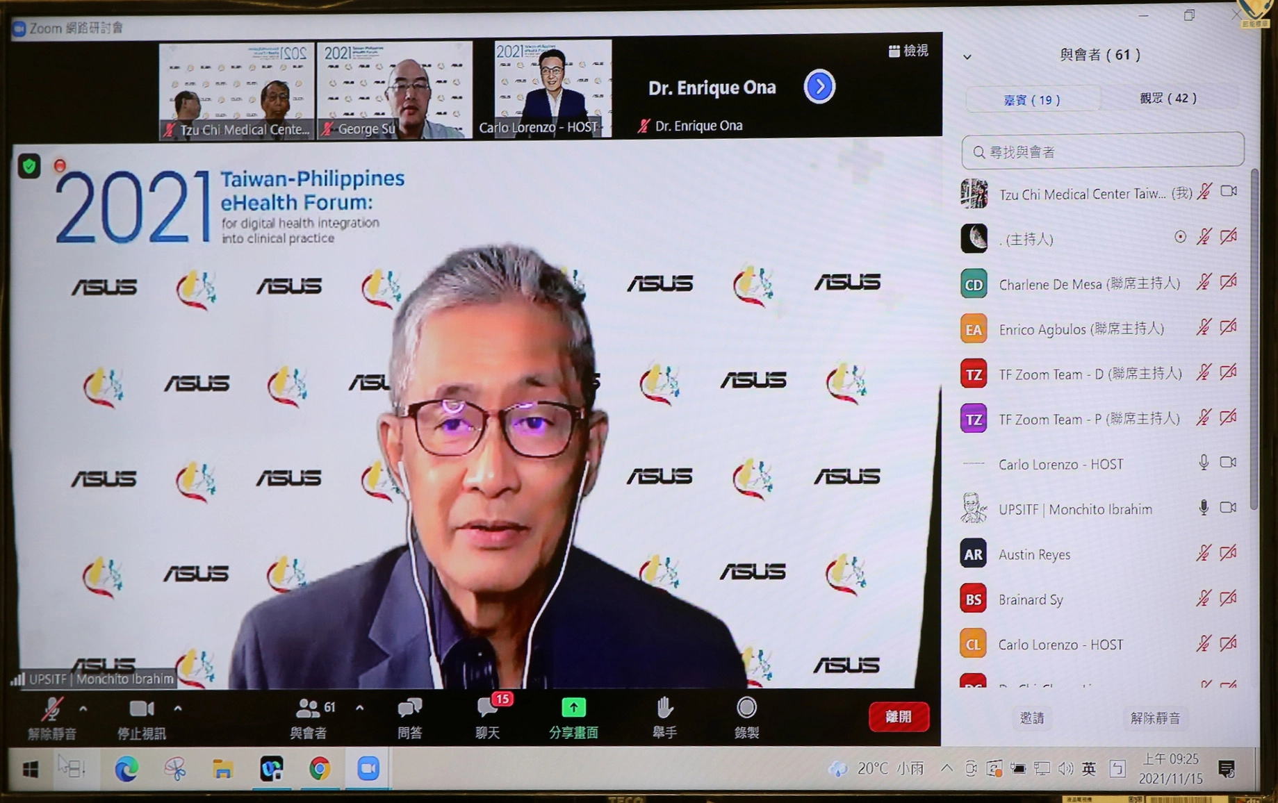The width and height of the screenshot is (1278, 803).
Task: Click the taskbar clock showing 上午 09:25
Action: 1172,768
